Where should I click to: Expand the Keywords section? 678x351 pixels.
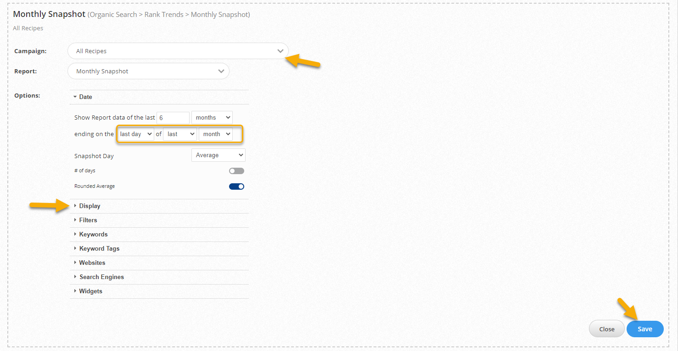tap(93, 235)
